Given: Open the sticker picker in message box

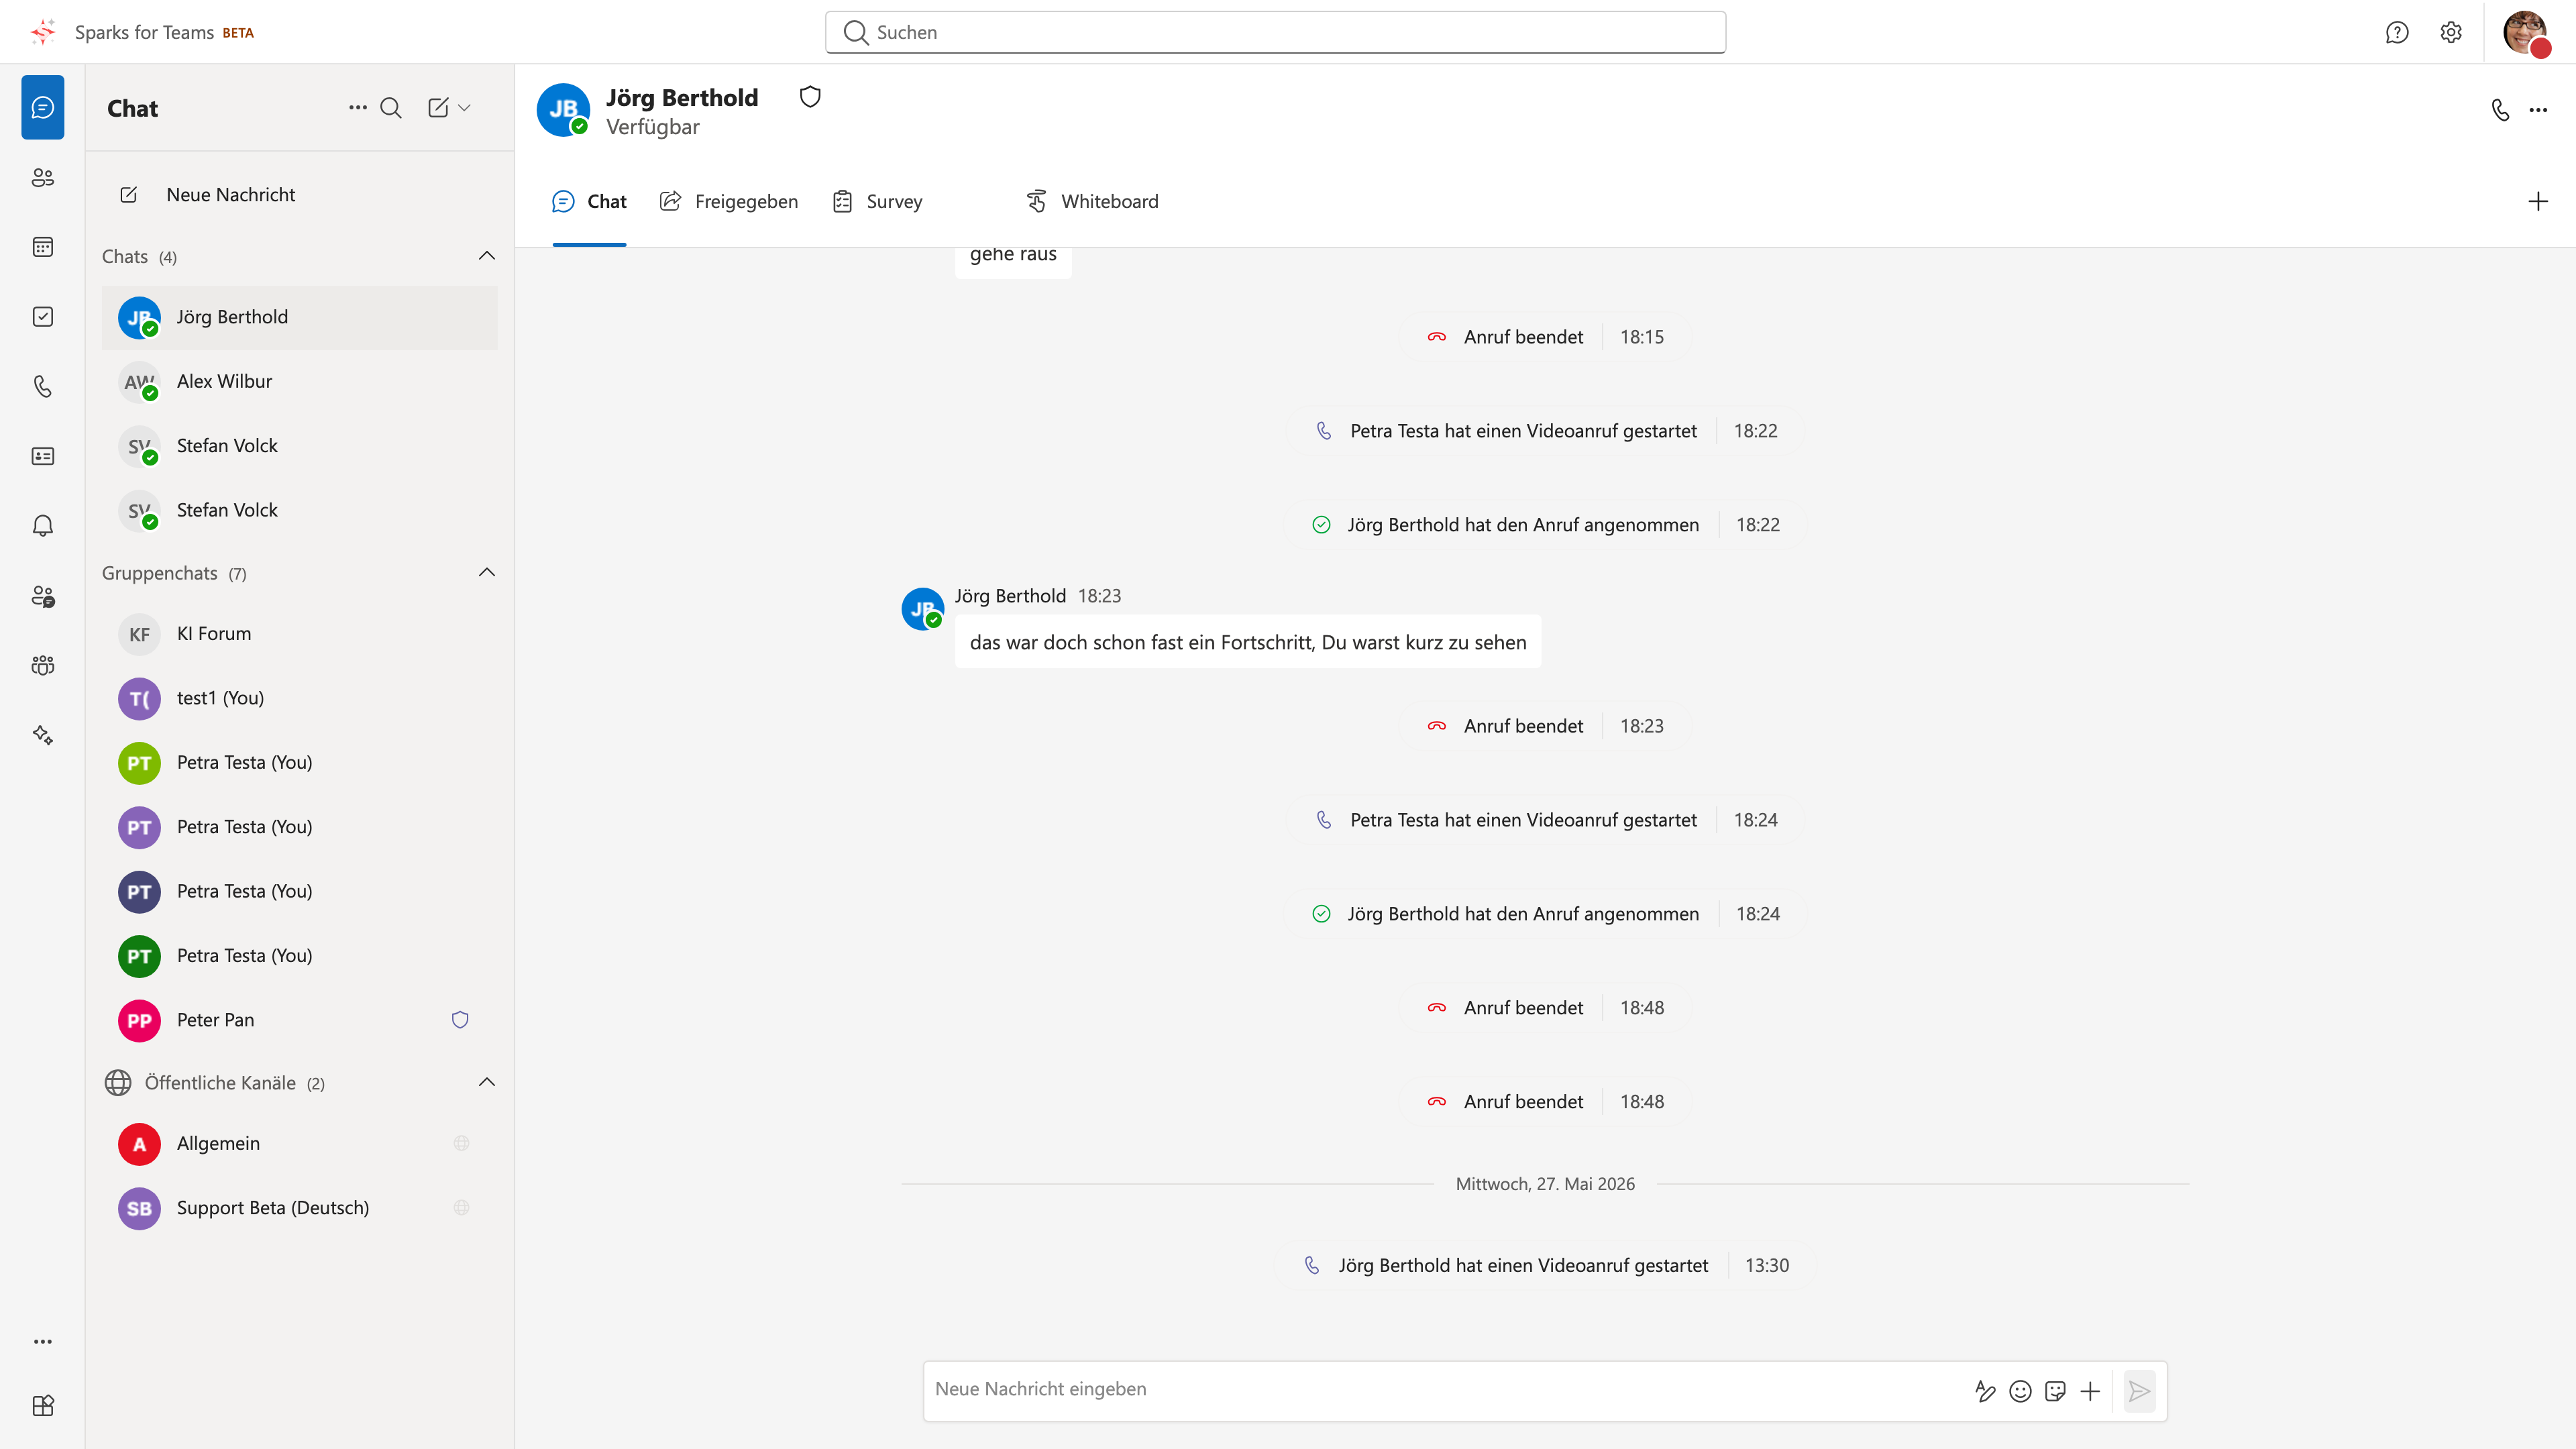Looking at the screenshot, I should 2055,1391.
